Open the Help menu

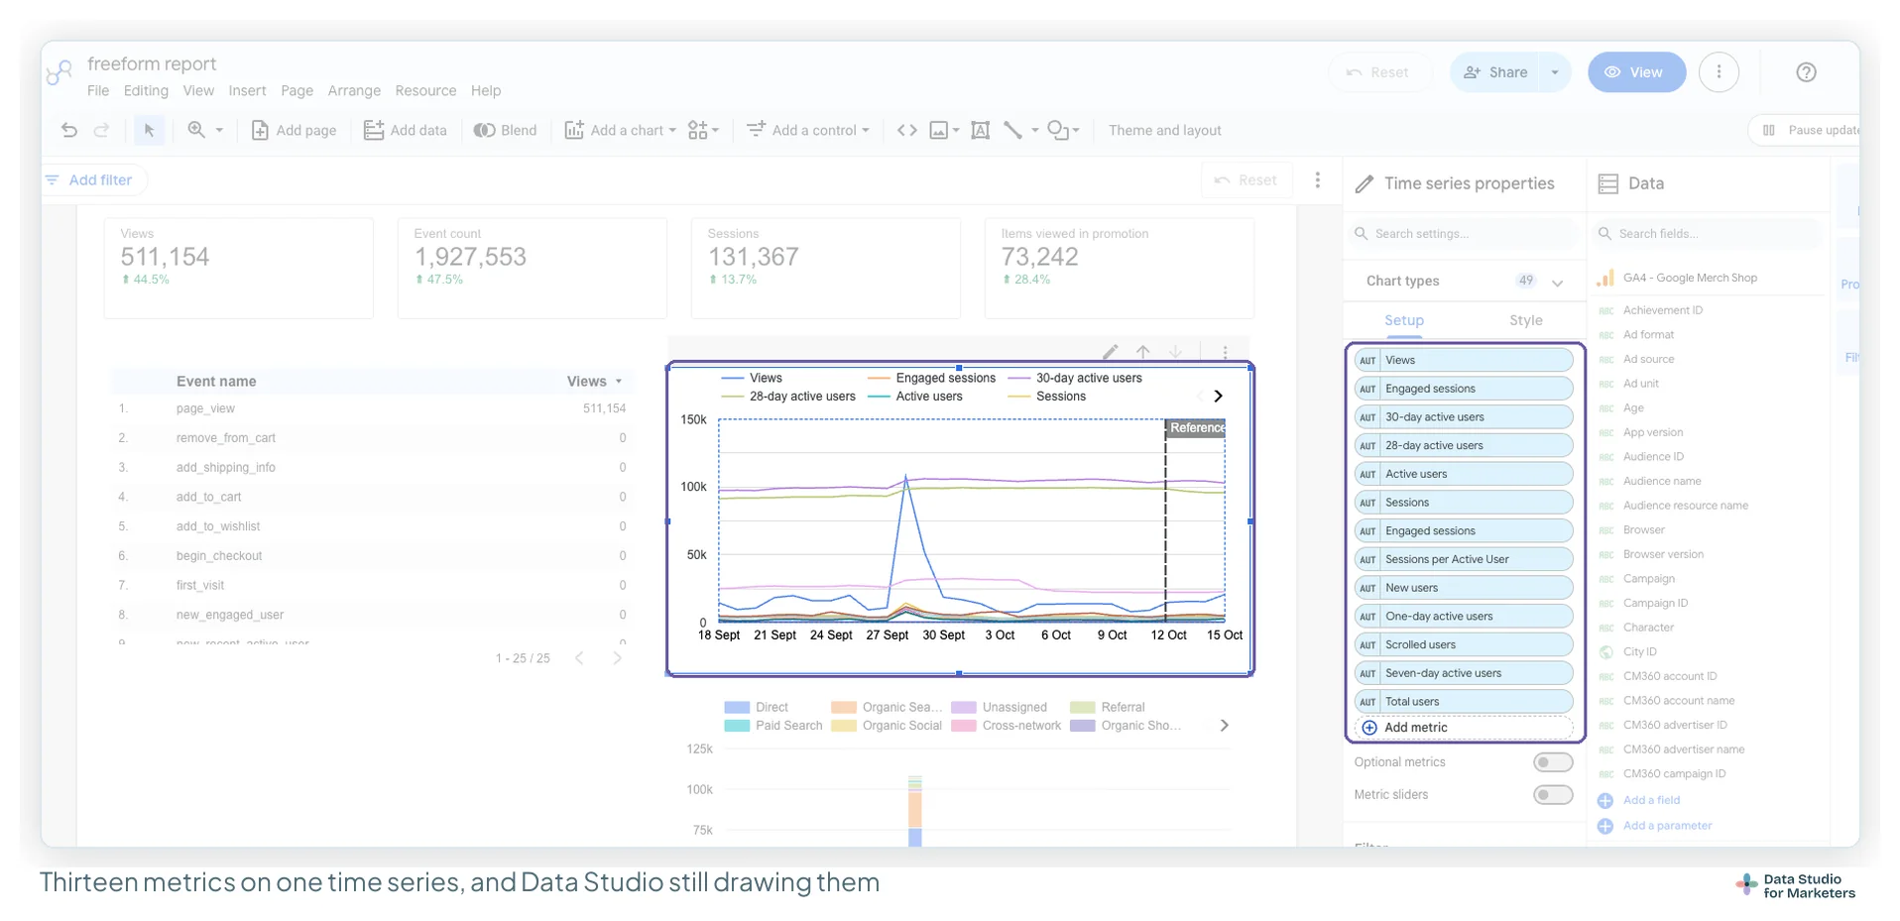[x=486, y=90]
